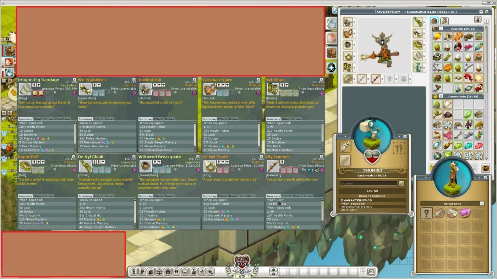Click the meat icon left of Inventory

pos(331,38)
